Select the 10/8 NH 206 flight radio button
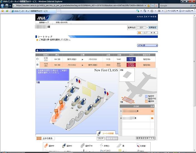 pos(37,65)
